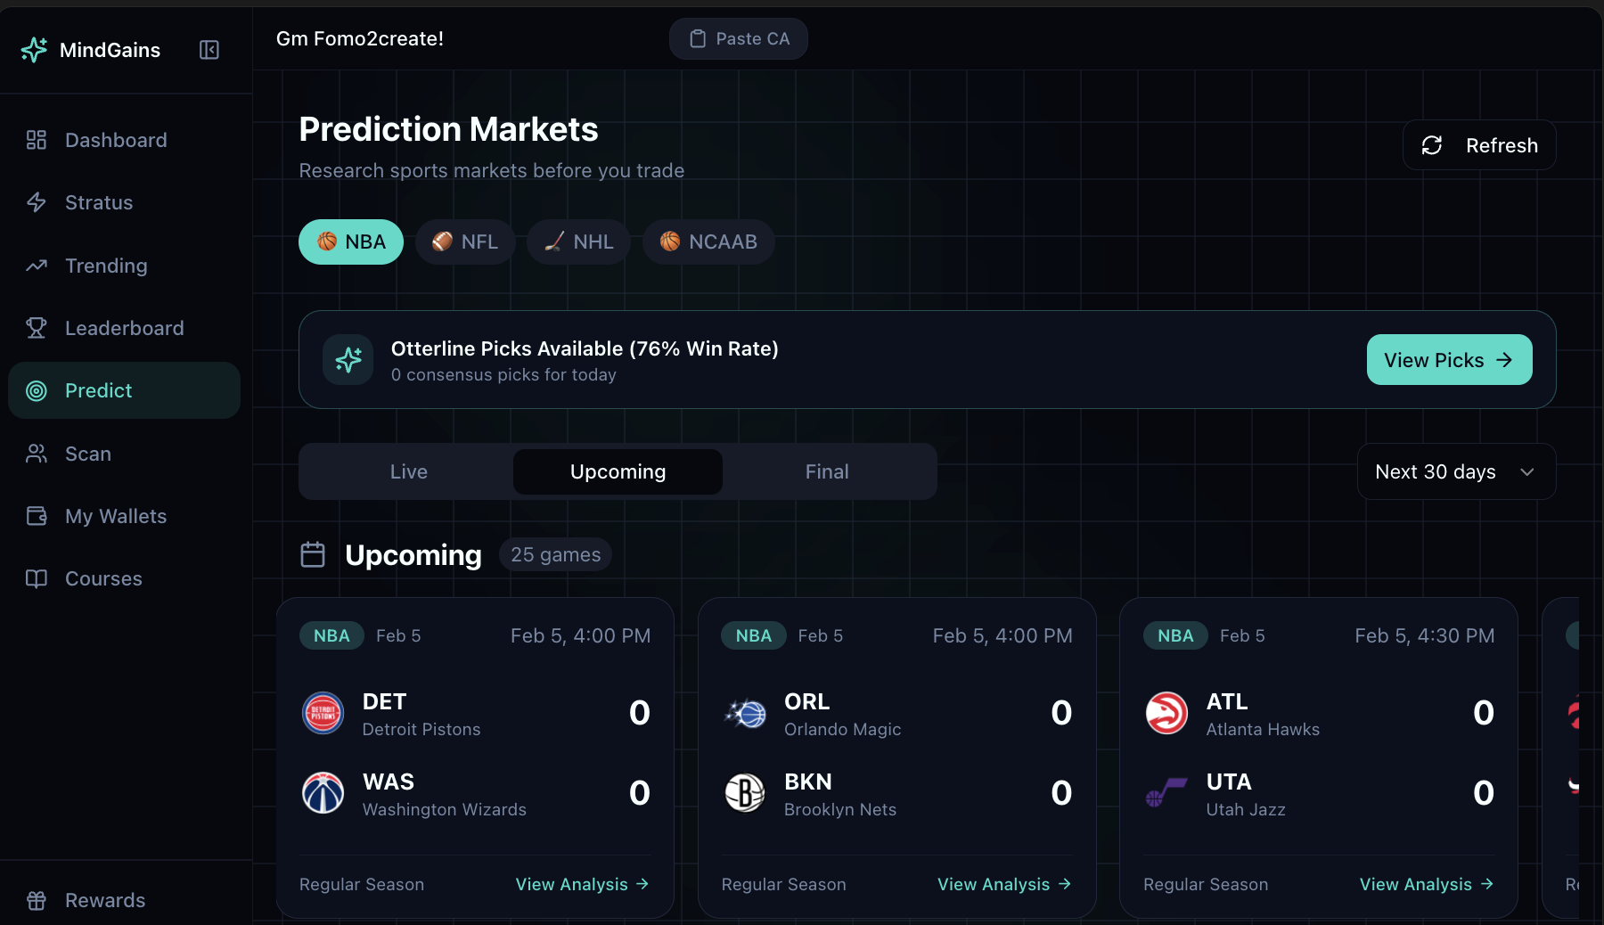
Task: Choose the NCAAB league filter
Action: point(708,241)
